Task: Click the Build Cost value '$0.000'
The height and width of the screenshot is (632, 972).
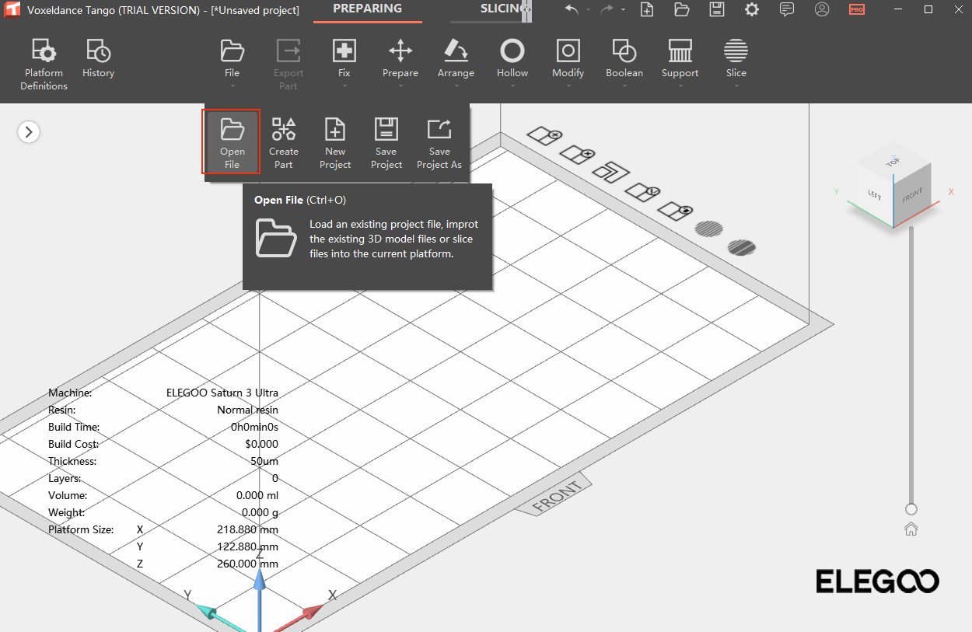Action: (261, 444)
